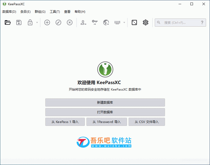Open settings gear icon
Screen dimensions: 210x165
click(x=146, y=22)
